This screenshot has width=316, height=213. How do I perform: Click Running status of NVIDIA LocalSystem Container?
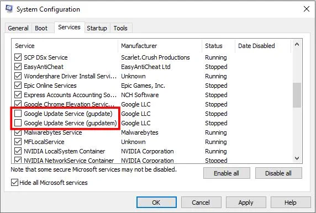(216, 151)
